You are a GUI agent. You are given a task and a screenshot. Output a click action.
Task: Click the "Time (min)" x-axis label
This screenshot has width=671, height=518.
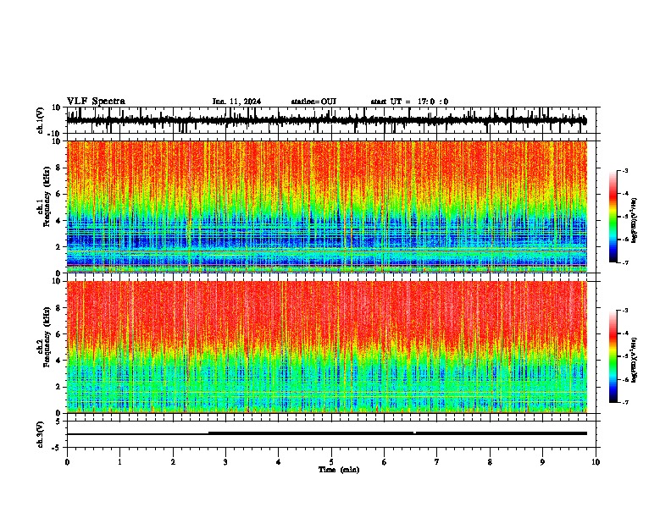pos(339,470)
